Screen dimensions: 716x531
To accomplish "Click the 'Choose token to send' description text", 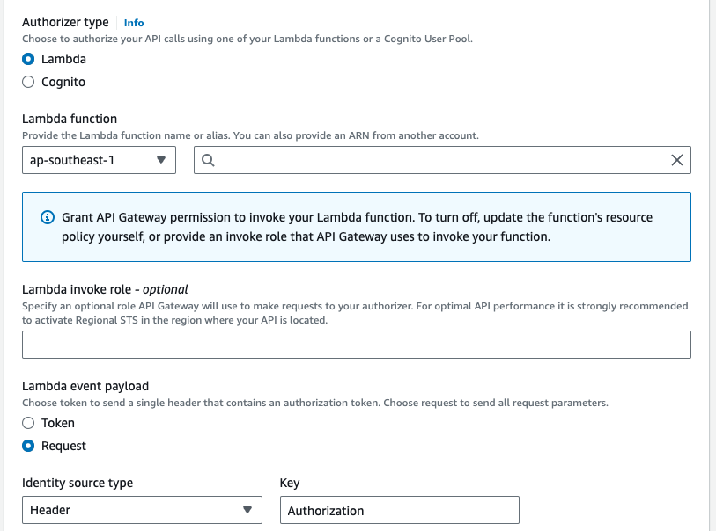I will [315, 403].
